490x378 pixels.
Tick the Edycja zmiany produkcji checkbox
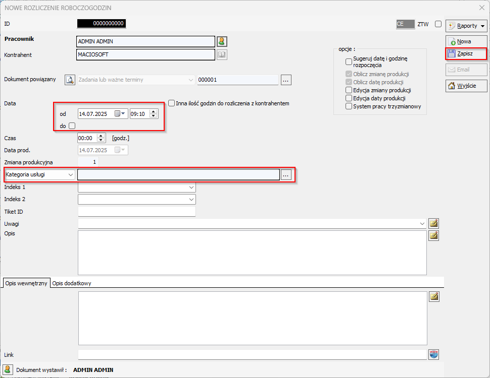[x=349, y=90]
